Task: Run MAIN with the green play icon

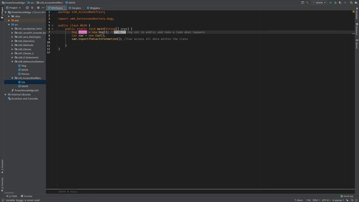Action: pyautogui.click(x=330, y=3)
